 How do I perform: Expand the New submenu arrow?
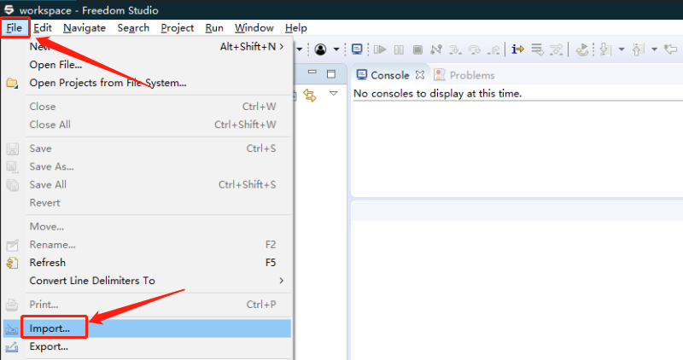[x=282, y=47]
